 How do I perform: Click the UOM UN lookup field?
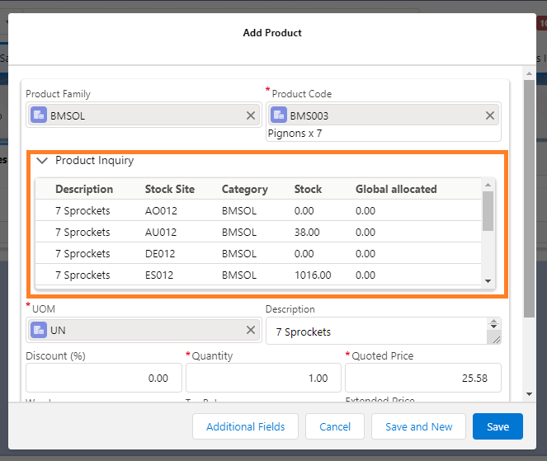144,330
